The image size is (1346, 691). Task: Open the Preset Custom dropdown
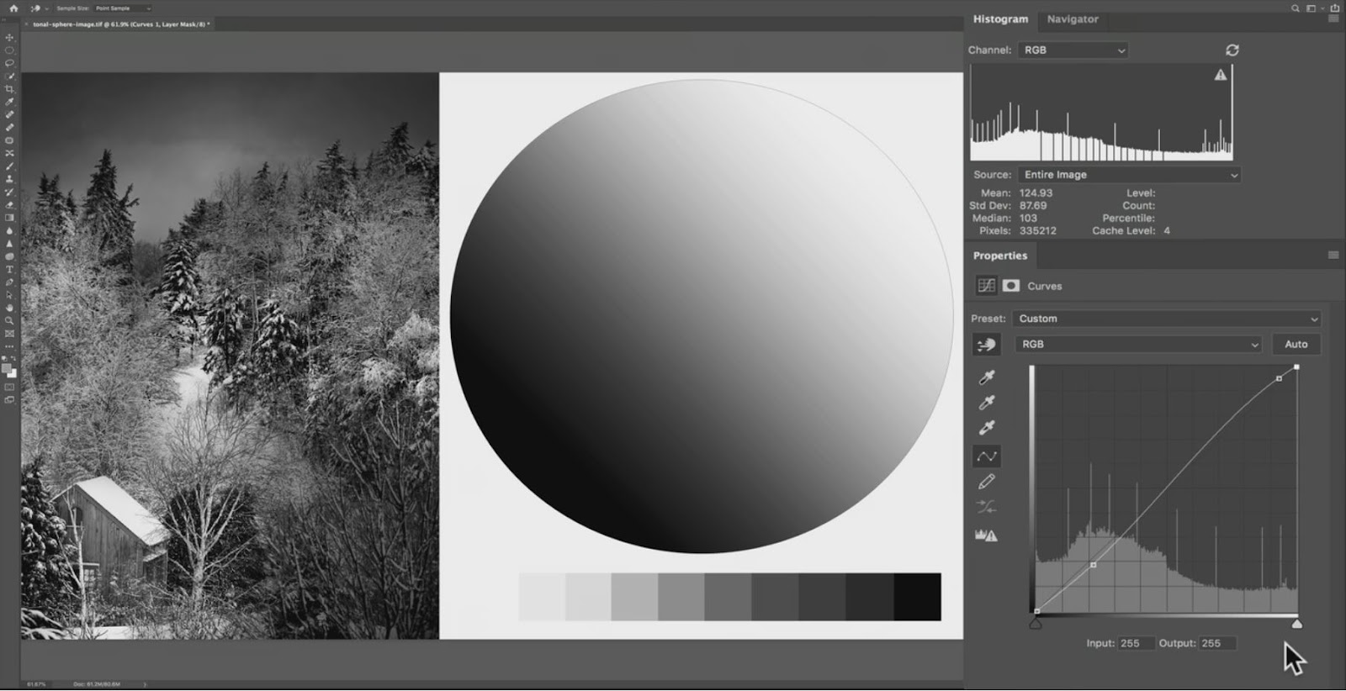(1167, 319)
